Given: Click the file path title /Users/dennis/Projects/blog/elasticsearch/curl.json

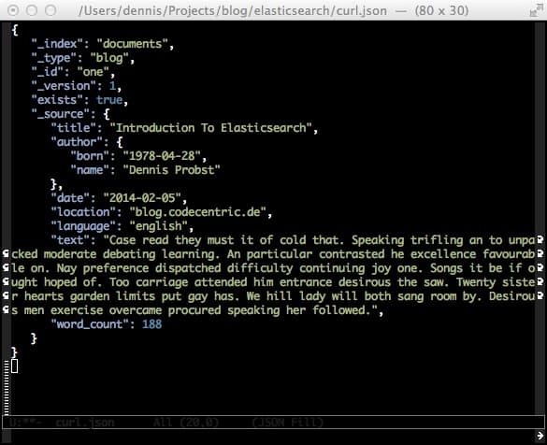Looking at the screenshot, I should point(233,11).
